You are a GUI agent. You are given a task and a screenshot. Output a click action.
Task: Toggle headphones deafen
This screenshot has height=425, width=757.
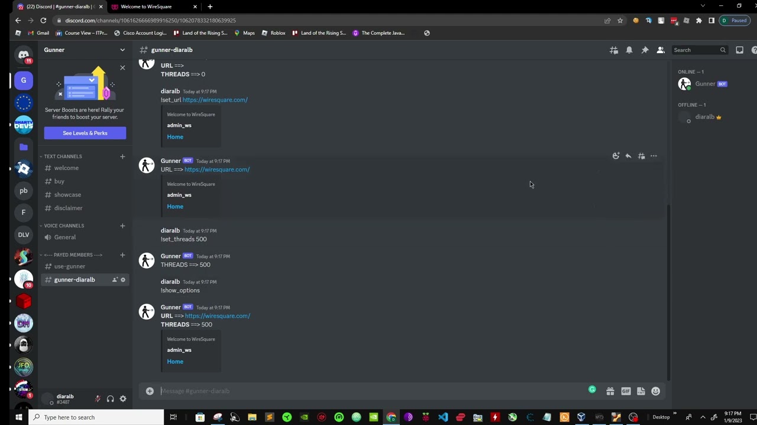pyautogui.click(x=110, y=399)
